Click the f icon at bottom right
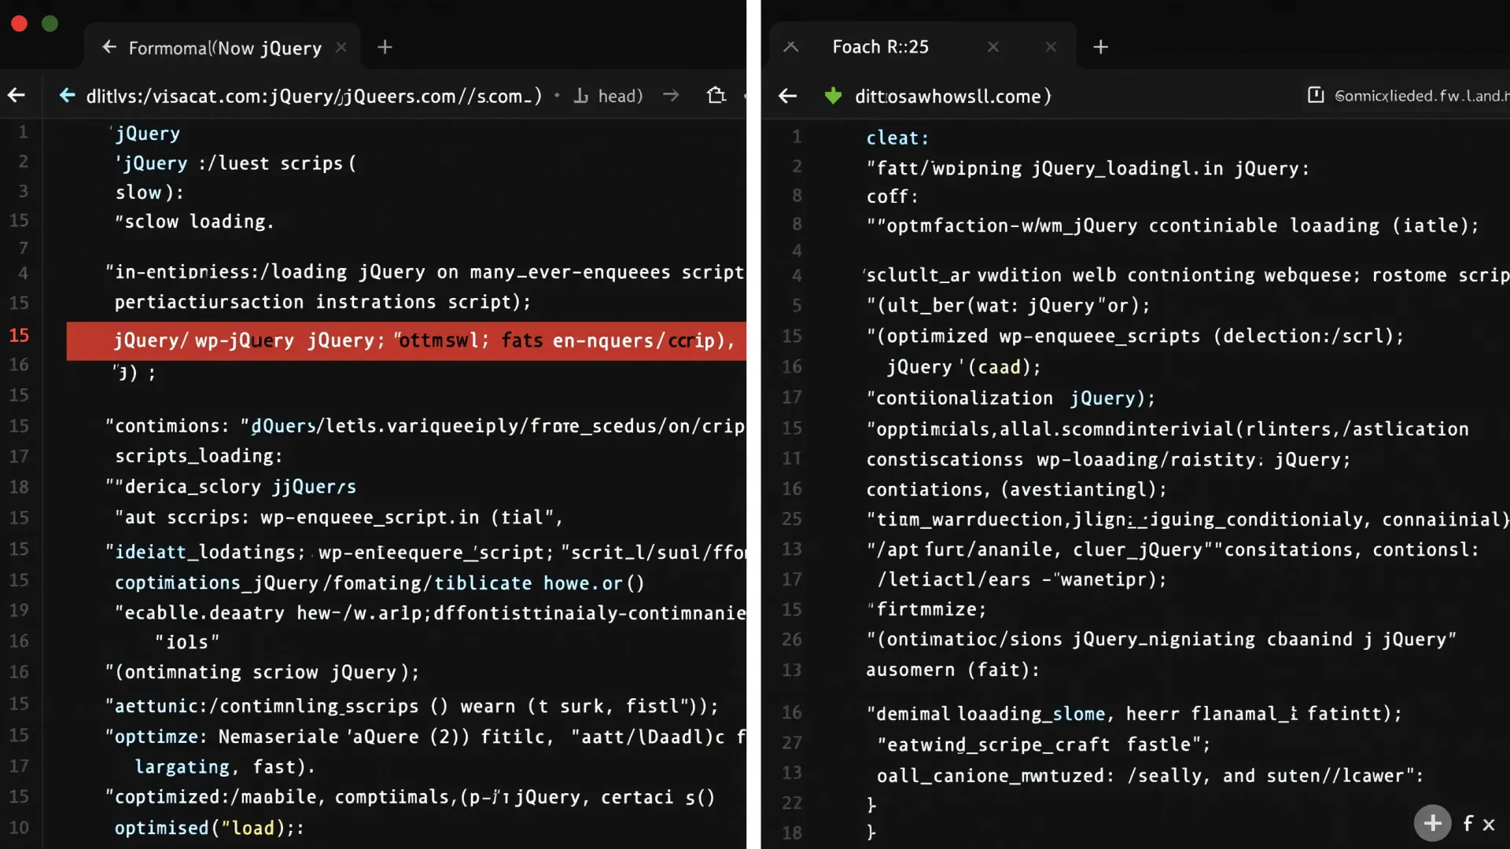This screenshot has height=849, width=1510. coord(1468,823)
